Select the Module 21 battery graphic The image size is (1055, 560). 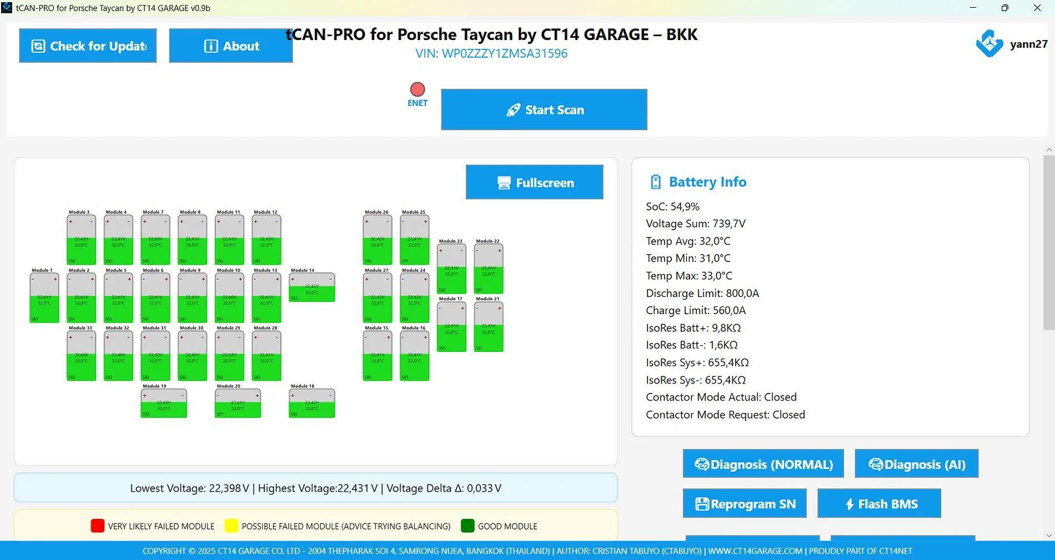489,327
